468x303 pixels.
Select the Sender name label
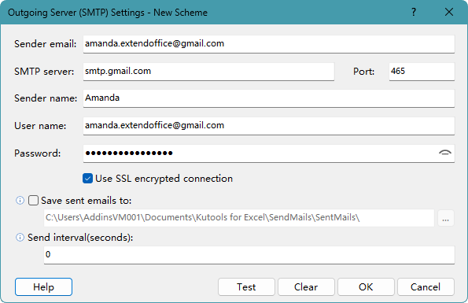46,98
